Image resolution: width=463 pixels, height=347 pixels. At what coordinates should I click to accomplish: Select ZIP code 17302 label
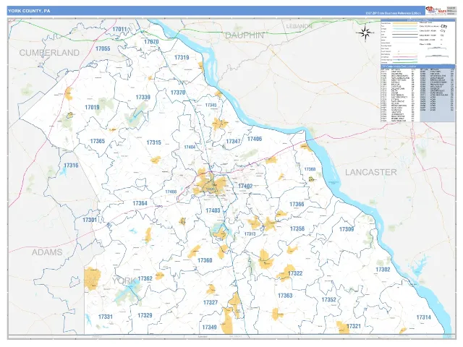[x=383, y=270]
